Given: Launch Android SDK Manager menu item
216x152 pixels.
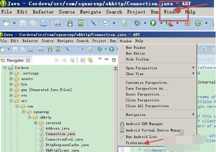Looking at the screenshot, I should coord(144,124).
